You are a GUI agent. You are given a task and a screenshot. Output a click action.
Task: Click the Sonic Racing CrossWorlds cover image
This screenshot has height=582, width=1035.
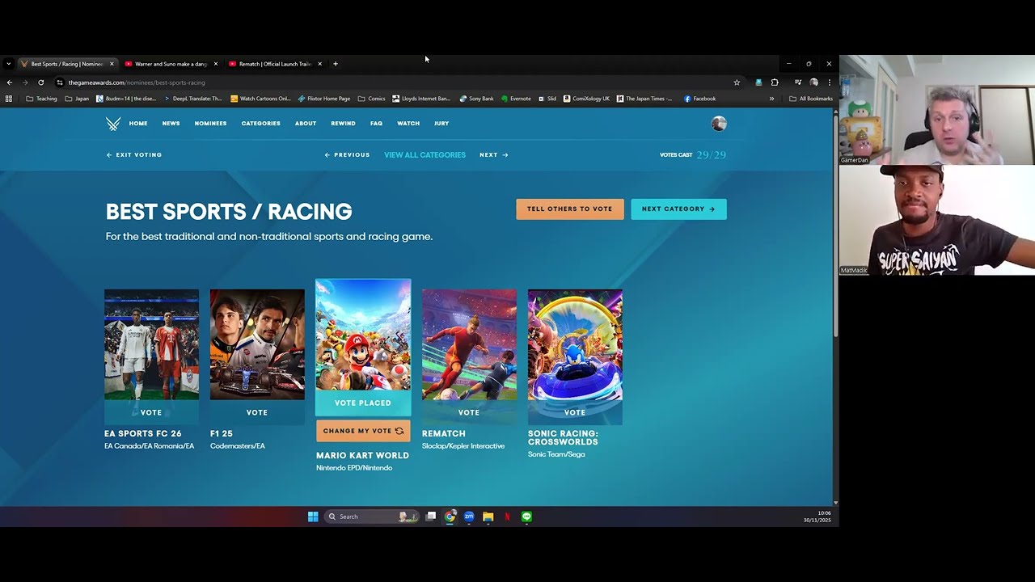pos(575,344)
